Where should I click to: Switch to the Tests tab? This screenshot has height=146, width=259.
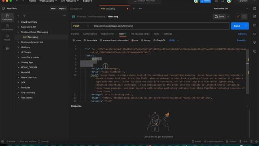pos(157,34)
